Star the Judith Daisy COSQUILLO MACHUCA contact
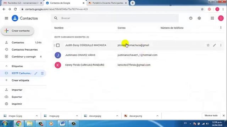Image resolution: width=227 pixels, height=127 pixels. pos(208,45)
